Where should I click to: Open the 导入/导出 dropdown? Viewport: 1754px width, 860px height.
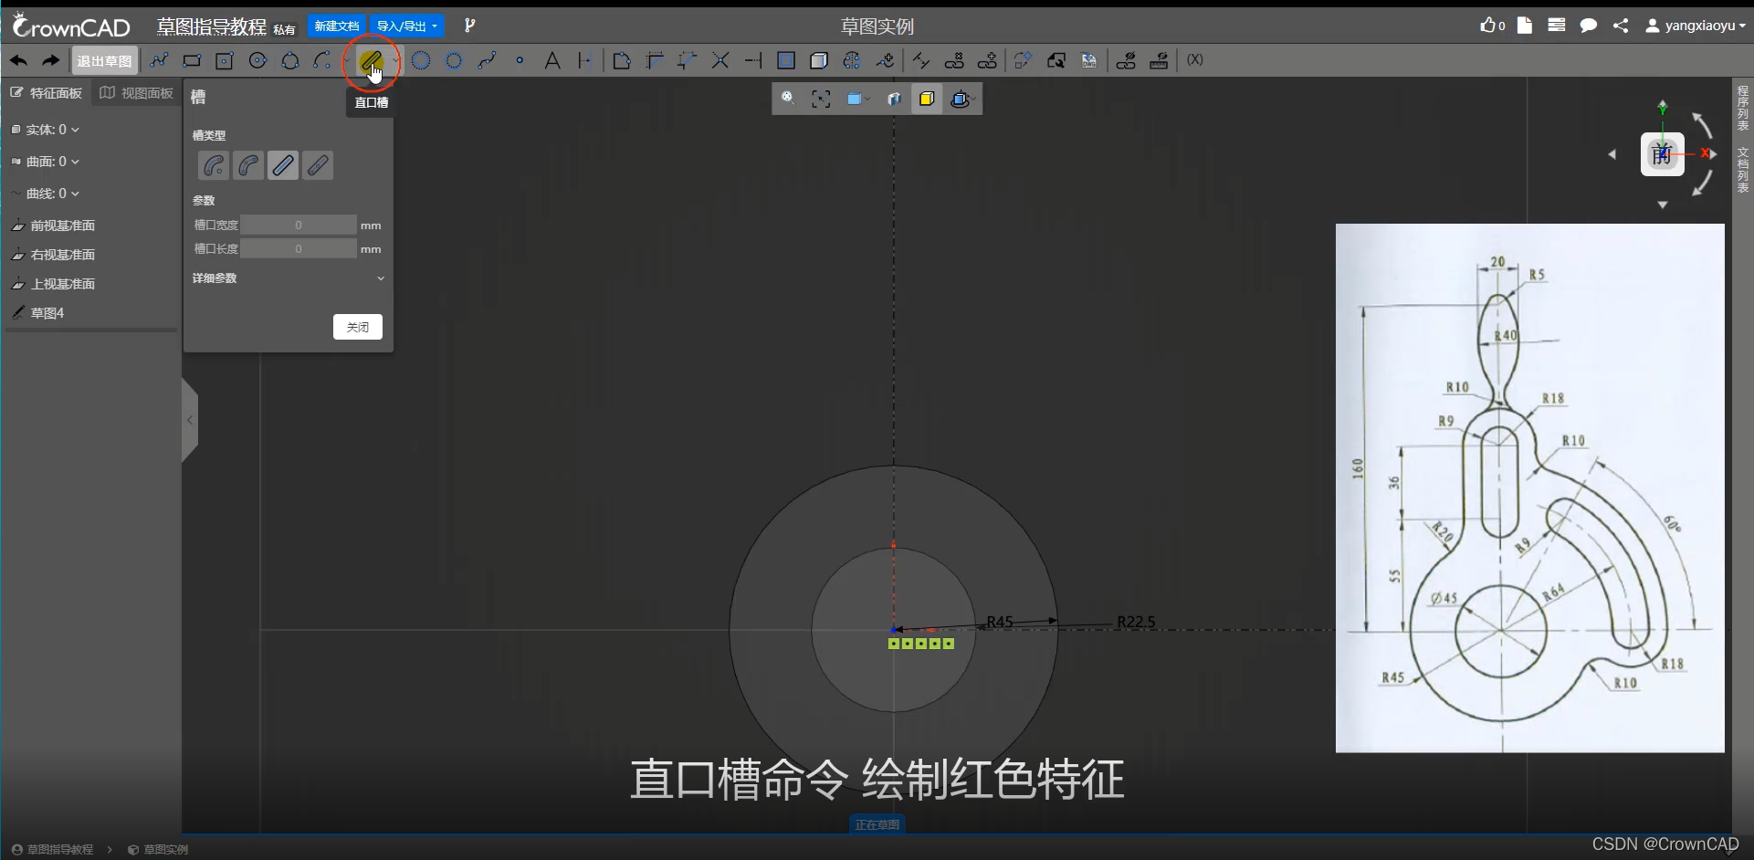[x=407, y=26]
